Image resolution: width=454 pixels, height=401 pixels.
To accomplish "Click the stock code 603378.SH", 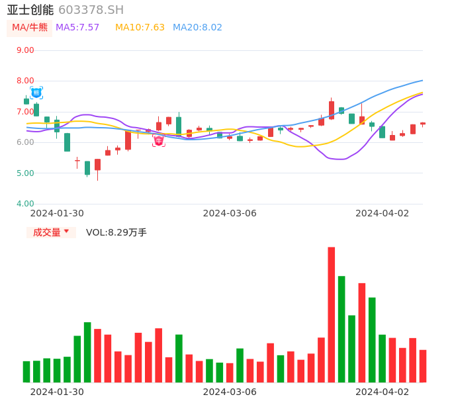I will [x=91, y=10].
